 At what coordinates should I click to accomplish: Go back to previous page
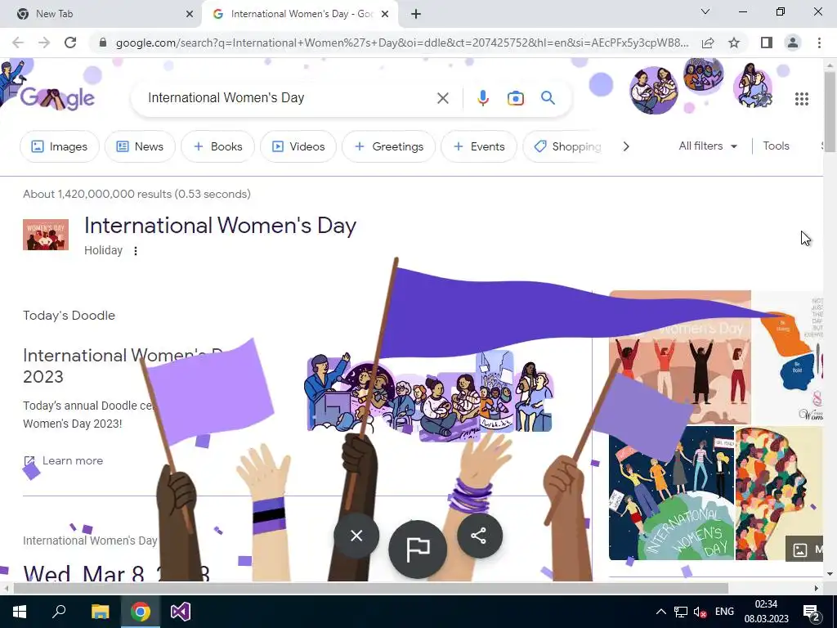coord(18,43)
